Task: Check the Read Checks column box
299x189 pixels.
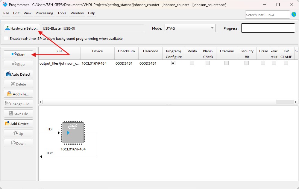Action: (x=274, y=63)
